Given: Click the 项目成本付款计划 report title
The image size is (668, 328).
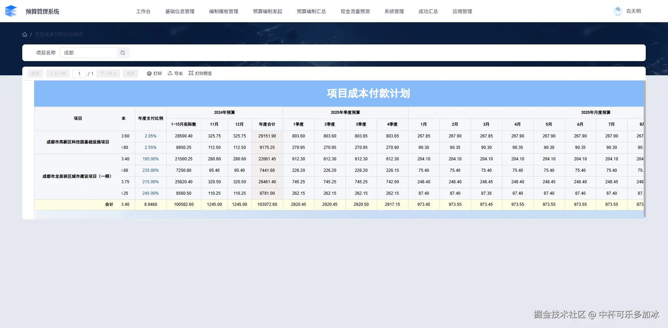Looking at the screenshot, I should [368, 93].
